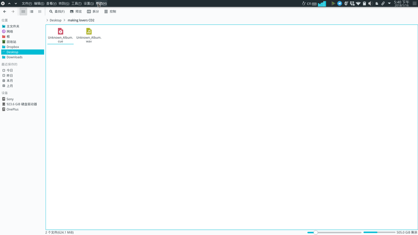418x235 pixels.
Task: Close the window with the X button
Action: (x=3, y=4)
